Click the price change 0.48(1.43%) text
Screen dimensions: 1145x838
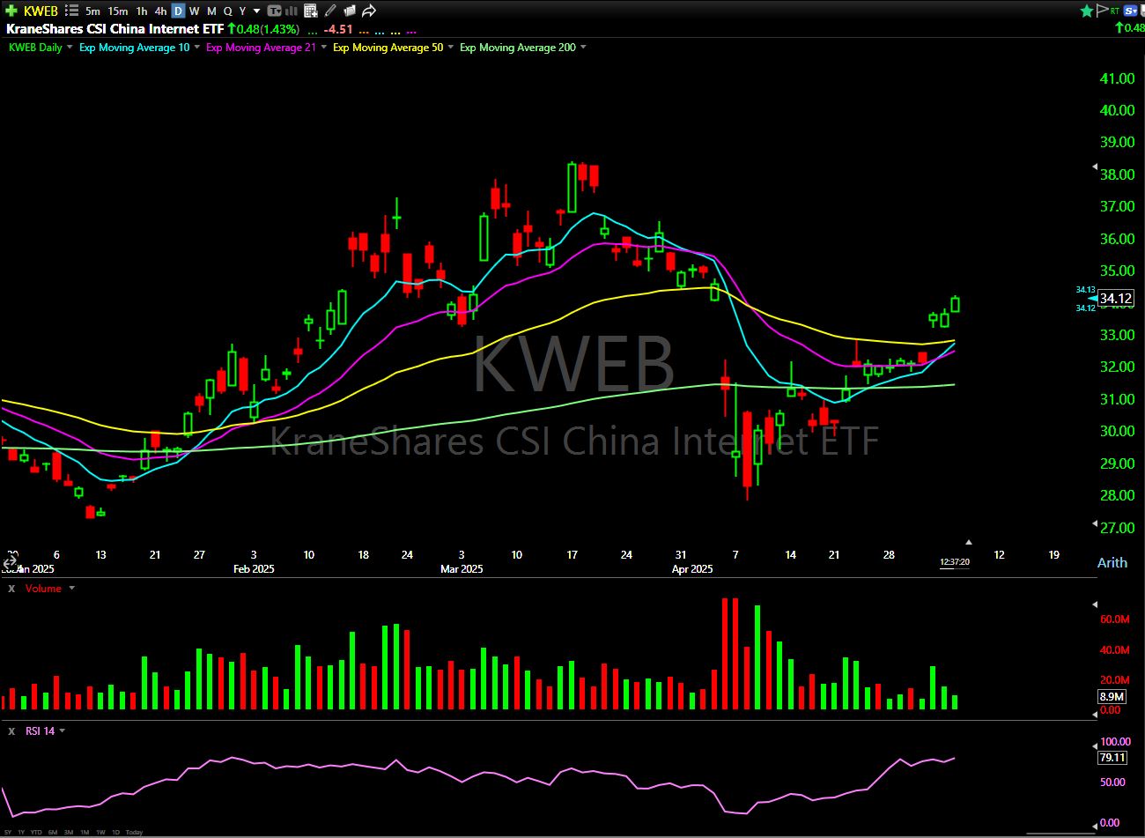click(267, 29)
